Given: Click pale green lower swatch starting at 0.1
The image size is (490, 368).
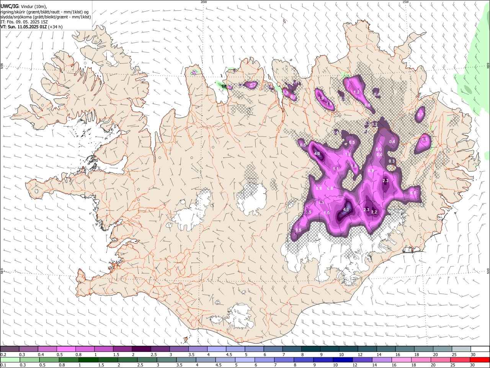Looking at the screenshot, I should pos(10,360).
